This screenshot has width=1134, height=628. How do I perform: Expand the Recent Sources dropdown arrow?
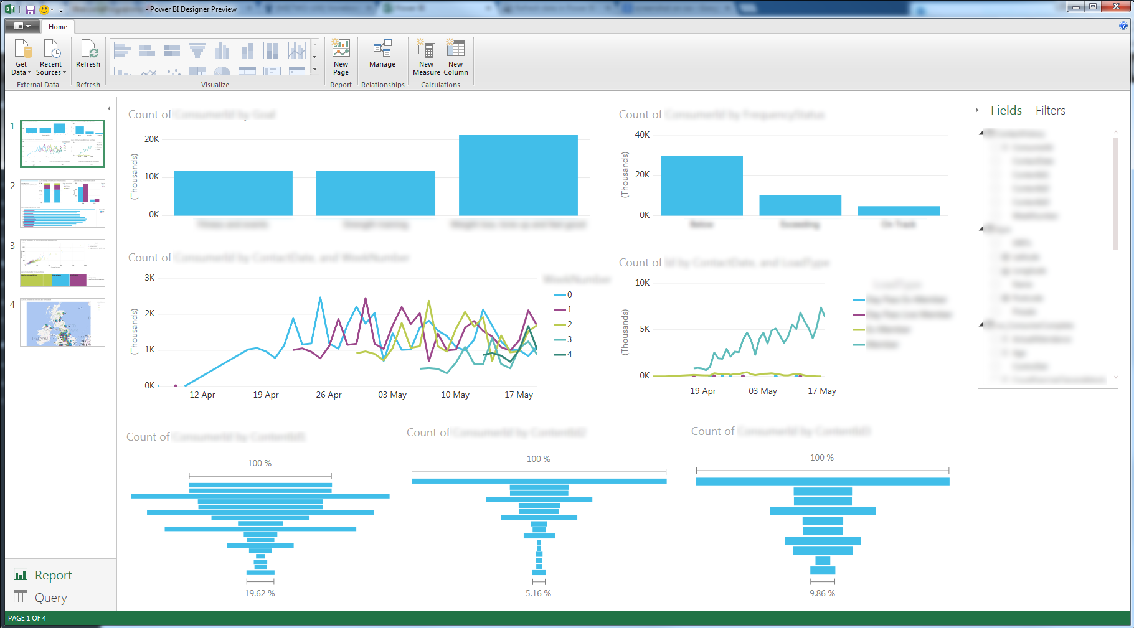tap(64, 72)
